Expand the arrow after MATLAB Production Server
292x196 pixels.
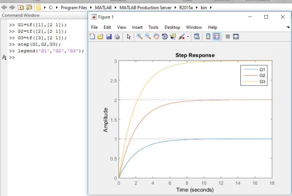point(175,8)
